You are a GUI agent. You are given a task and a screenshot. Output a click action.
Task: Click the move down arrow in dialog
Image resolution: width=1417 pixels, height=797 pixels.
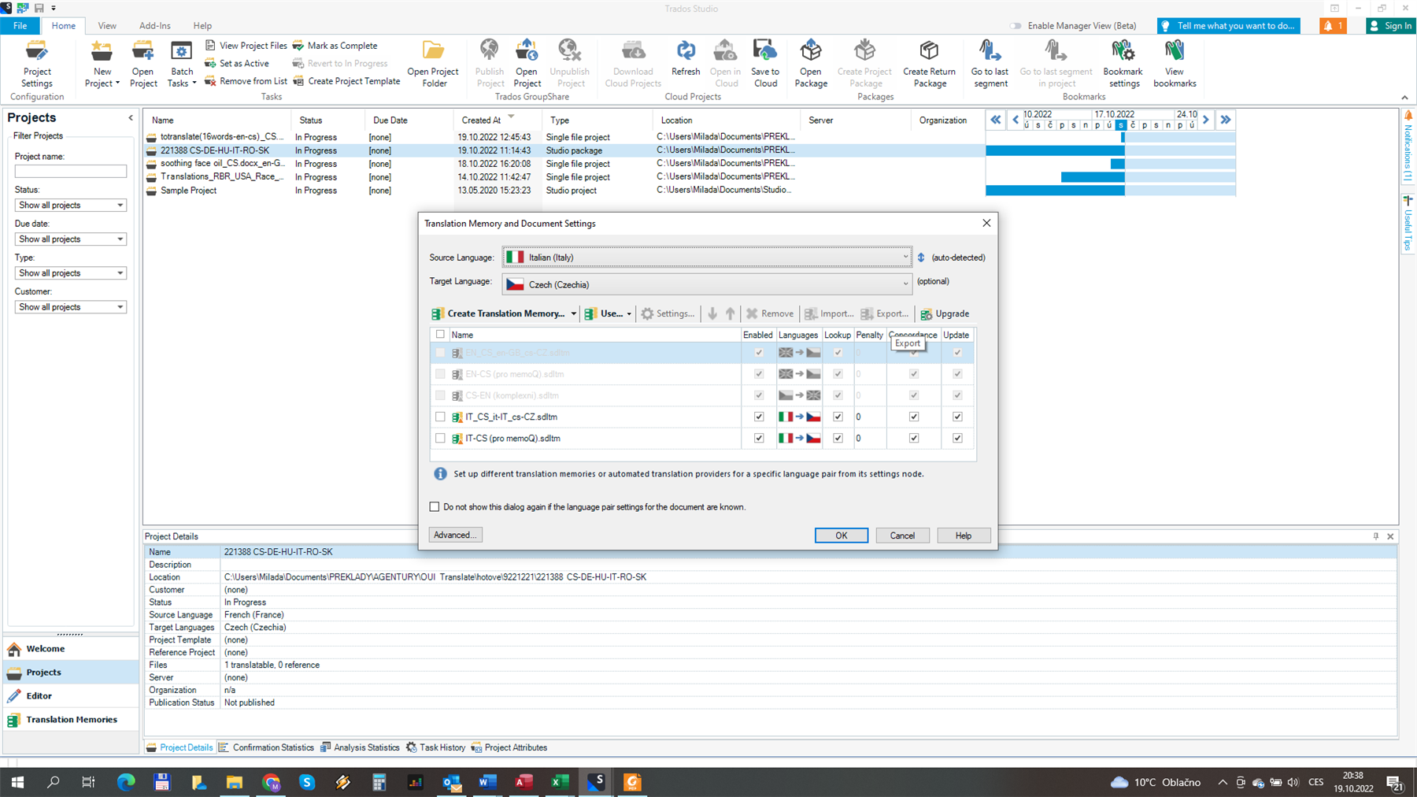tap(712, 313)
